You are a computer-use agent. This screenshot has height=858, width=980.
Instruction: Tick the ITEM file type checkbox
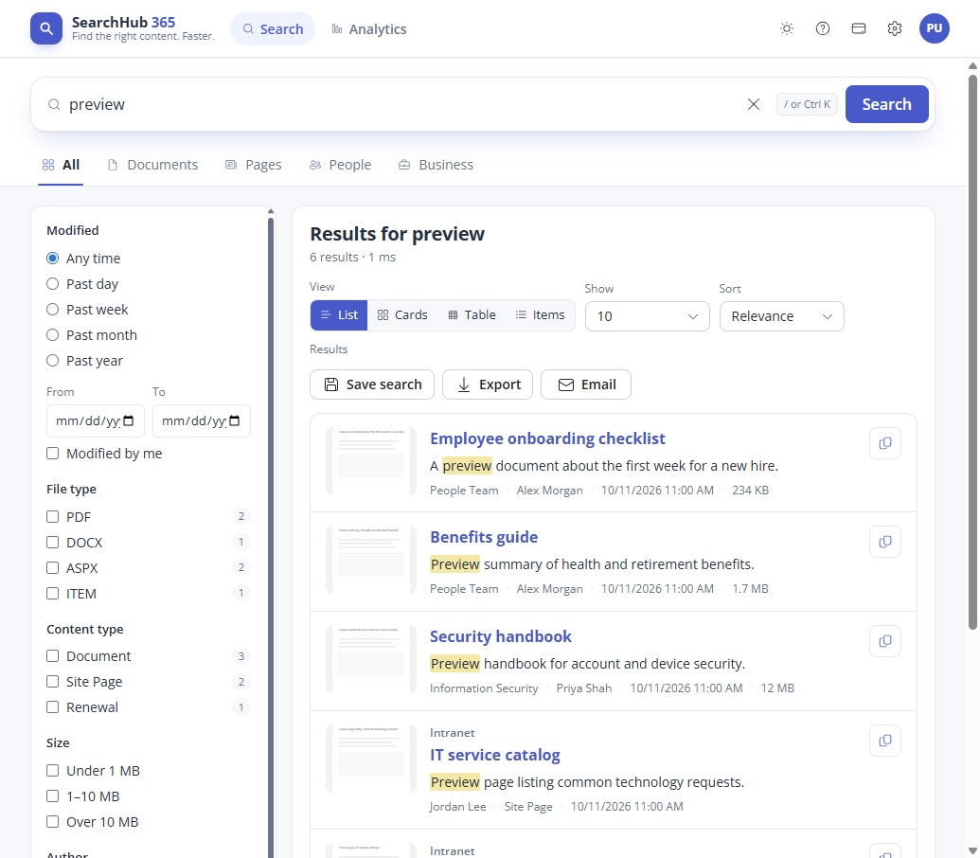tap(52, 594)
